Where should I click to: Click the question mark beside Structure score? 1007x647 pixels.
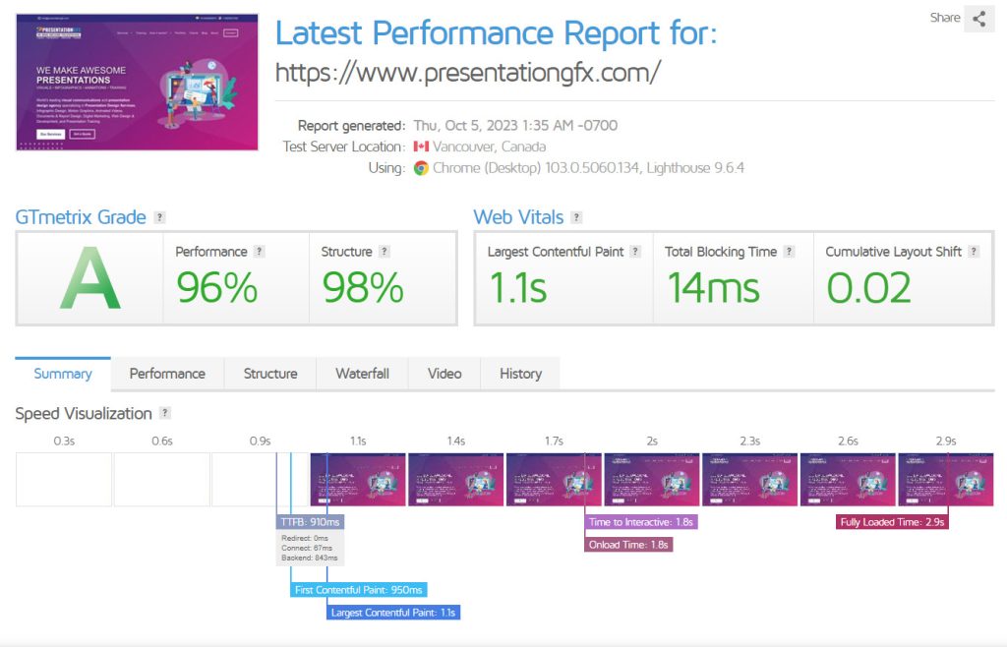(x=385, y=252)
